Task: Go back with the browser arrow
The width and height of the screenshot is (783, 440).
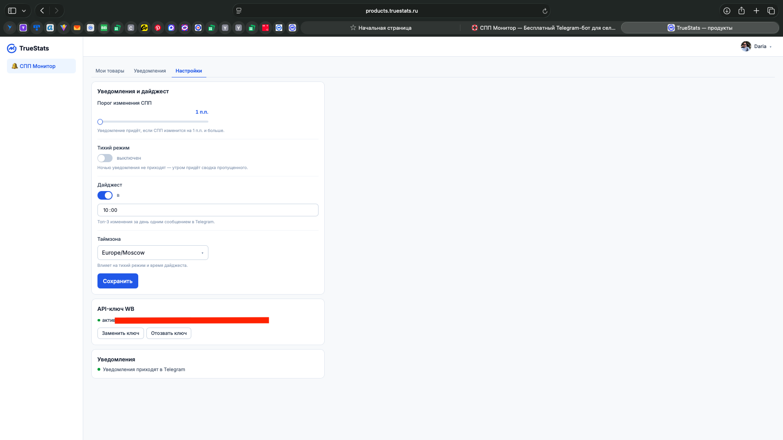Action: point(42,11)
